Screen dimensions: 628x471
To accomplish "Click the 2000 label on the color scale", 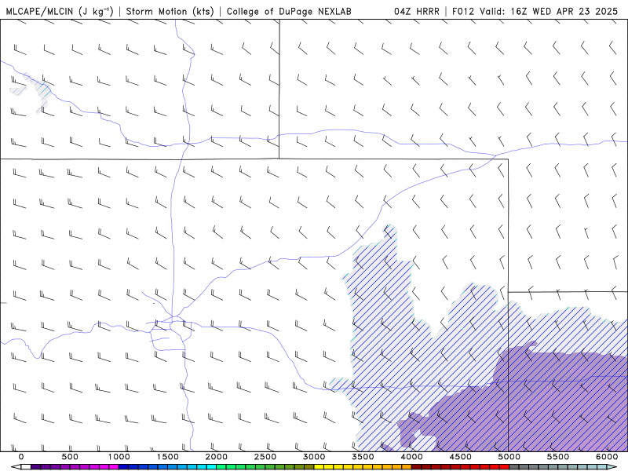I will (x=217, y=457).
